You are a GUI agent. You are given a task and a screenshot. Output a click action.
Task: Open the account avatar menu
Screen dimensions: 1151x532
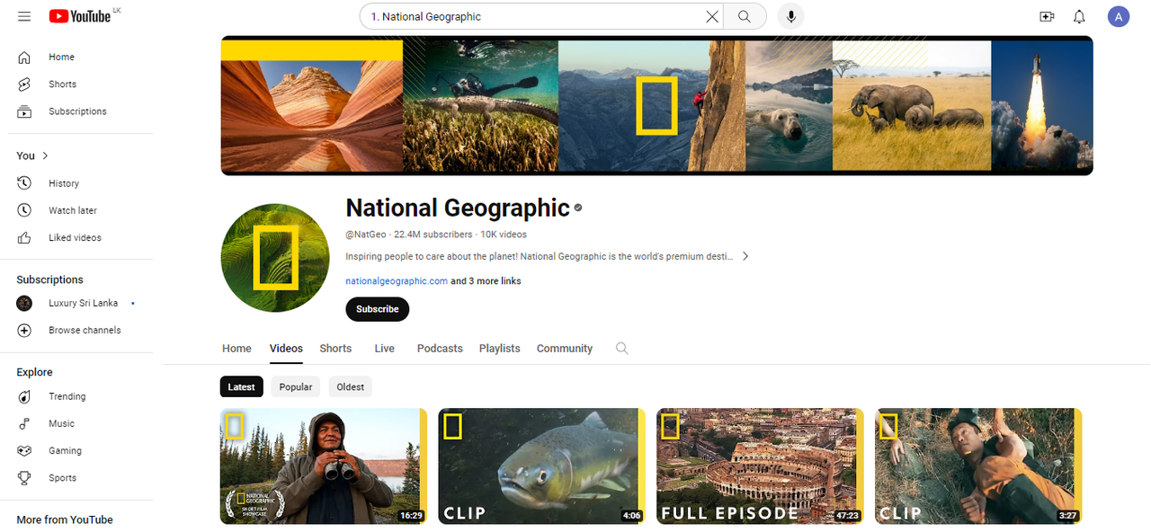pos(1118,16)
